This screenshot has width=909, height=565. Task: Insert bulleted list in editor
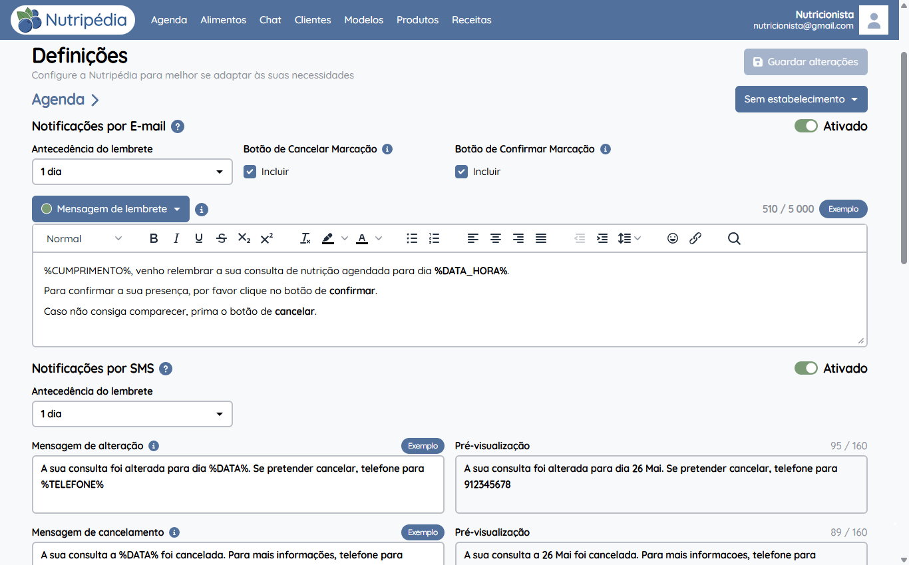(x=412, y=238)
